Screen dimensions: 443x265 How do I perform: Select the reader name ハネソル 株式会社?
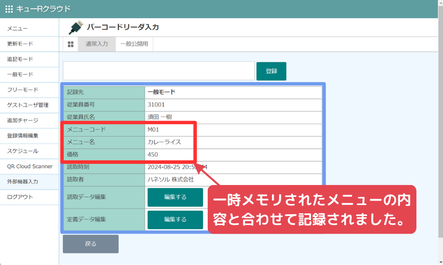pyautogui.click(x=171, y=180)
